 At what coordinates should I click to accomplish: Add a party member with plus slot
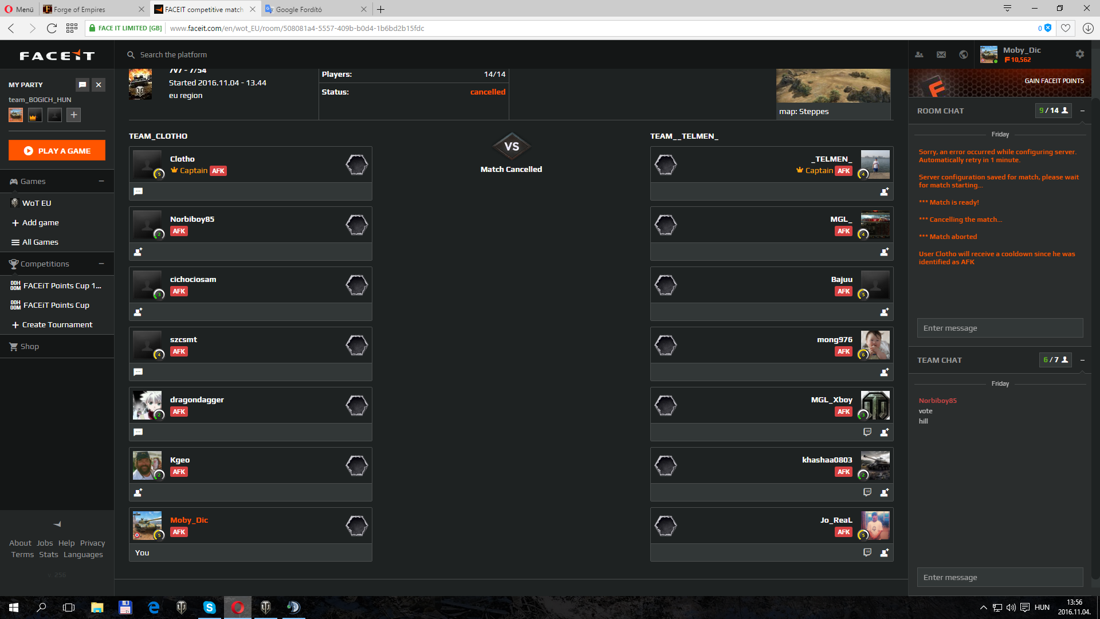(74, 115)
